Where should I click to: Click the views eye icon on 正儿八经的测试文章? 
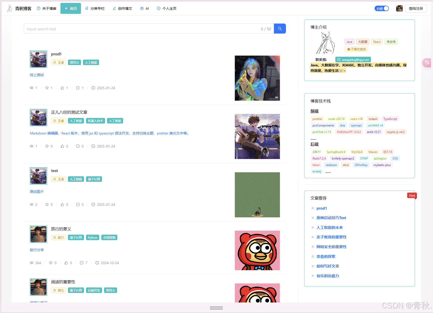point(32,146)
